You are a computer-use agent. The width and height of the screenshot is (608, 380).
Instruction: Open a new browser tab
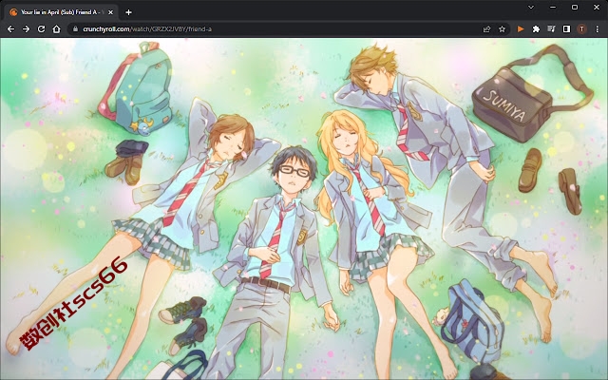[129, 12]
